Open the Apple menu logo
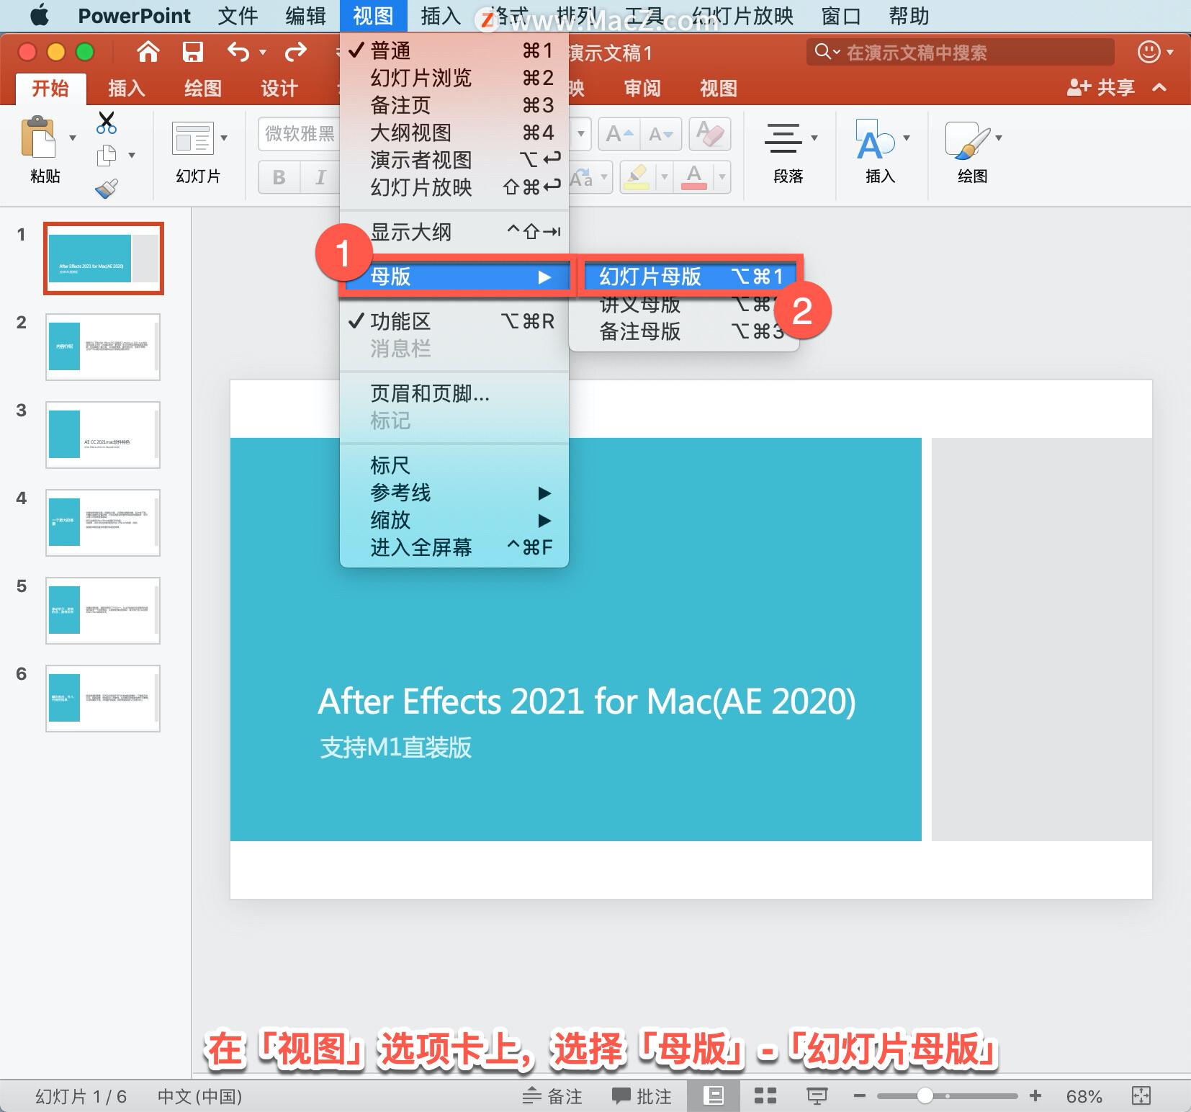The height and width of the screenshot is (1112, 1191). pyautogui.click(x=40, y=15)
